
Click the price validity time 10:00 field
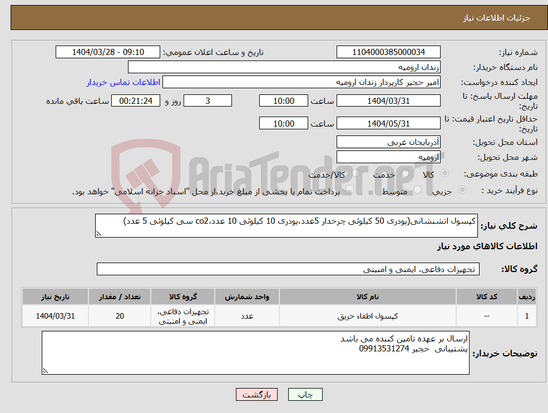point(283,123)
